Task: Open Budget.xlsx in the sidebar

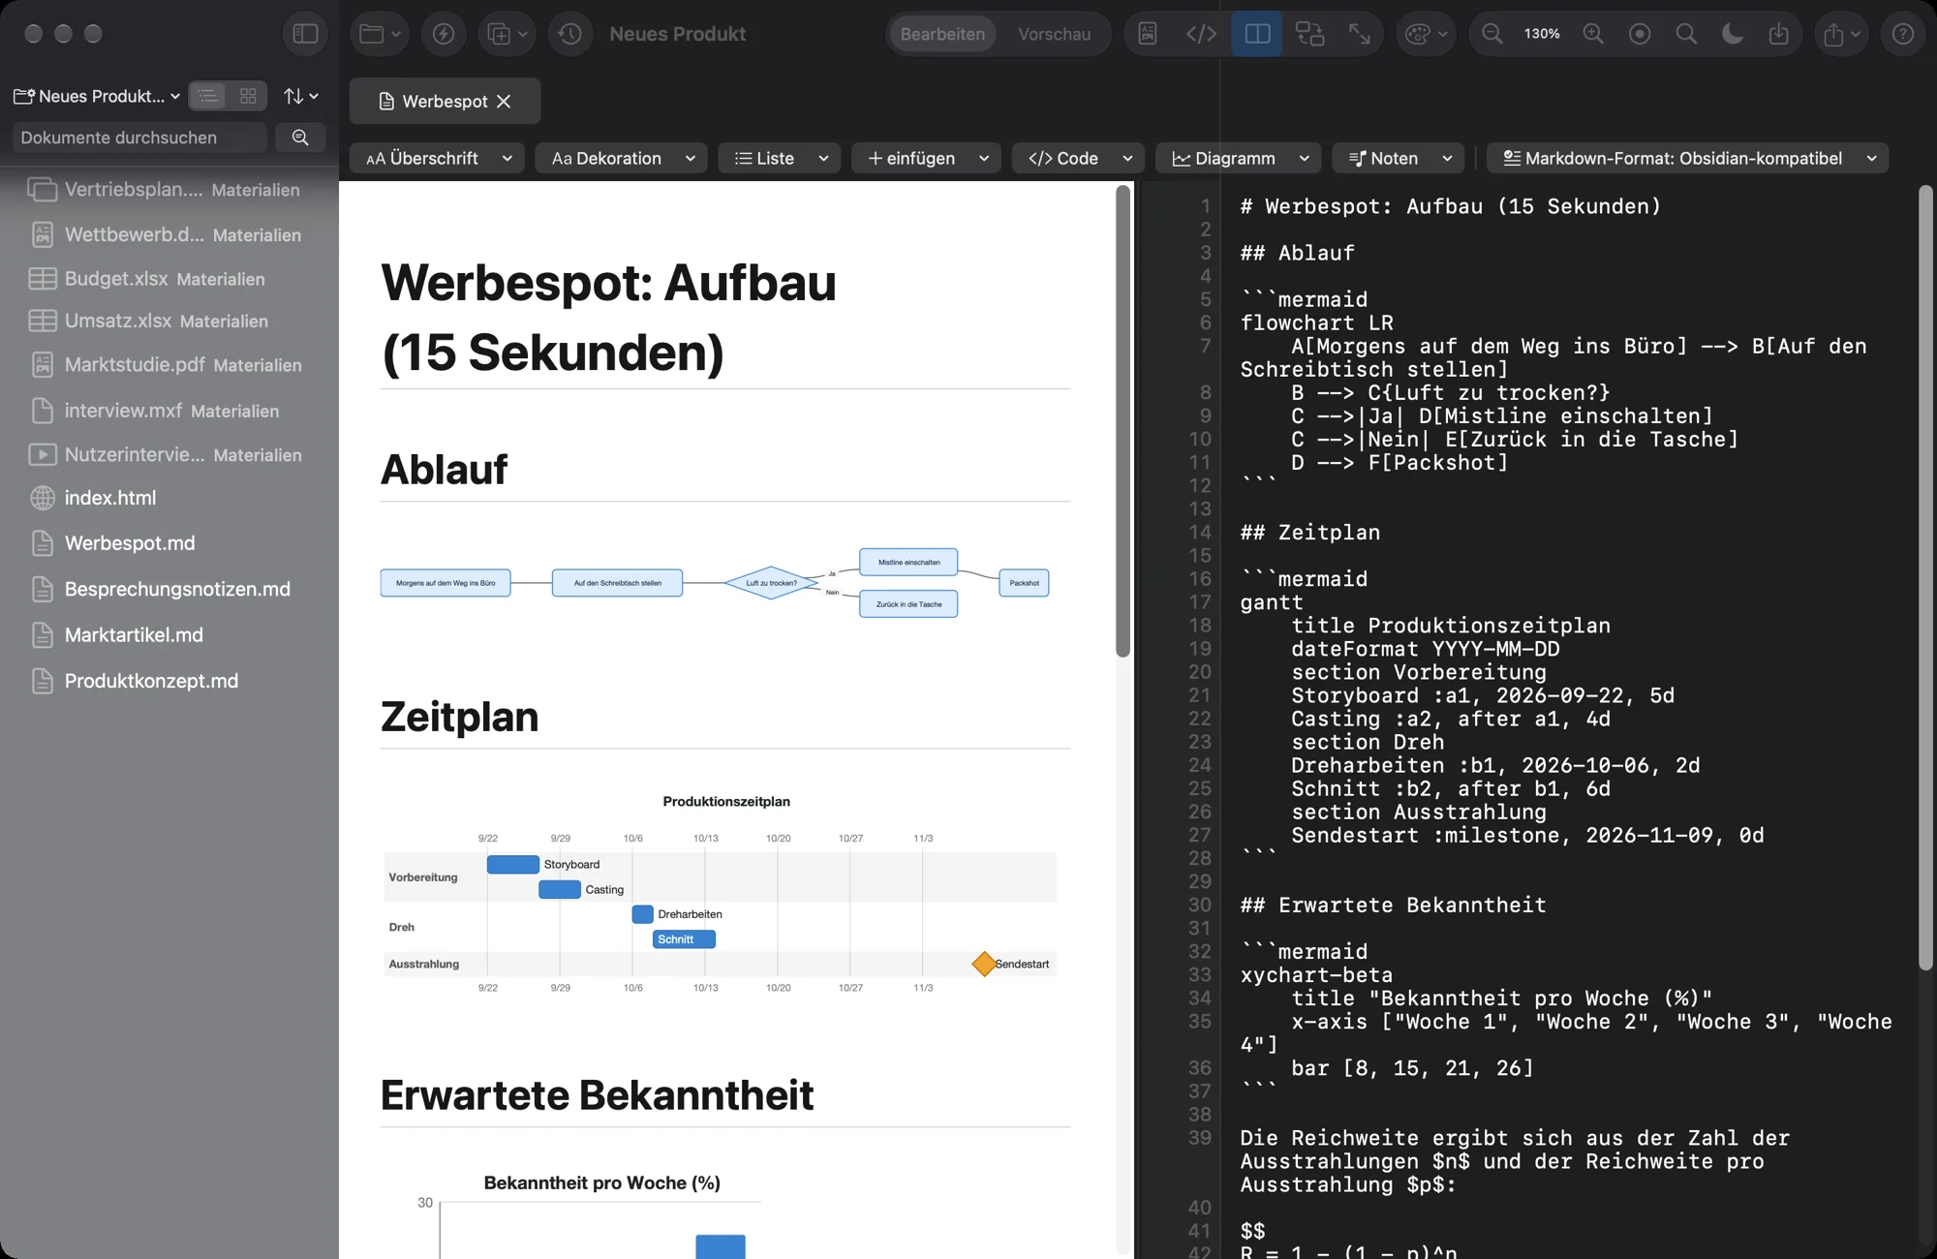Action: pos(169,279)
